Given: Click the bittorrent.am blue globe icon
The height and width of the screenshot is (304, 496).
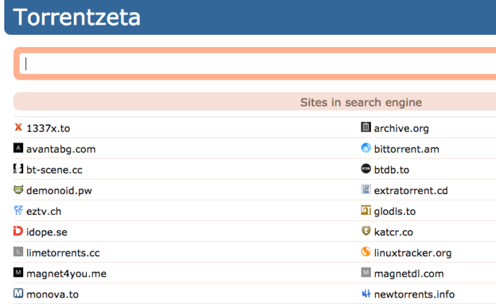Looking at the screenshot, I should tap(366, 148).
